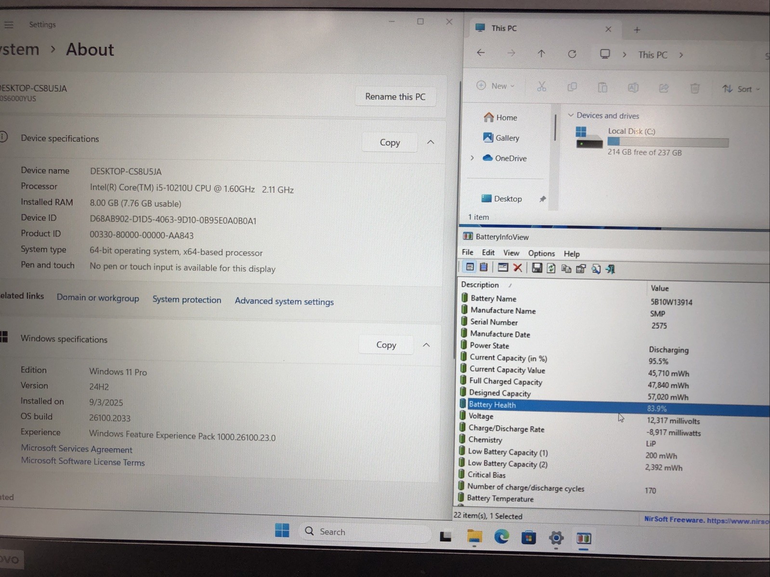Refresh the This PC explorer view
The width and height of the screenshot is (770, 577).
coord(572,54)
